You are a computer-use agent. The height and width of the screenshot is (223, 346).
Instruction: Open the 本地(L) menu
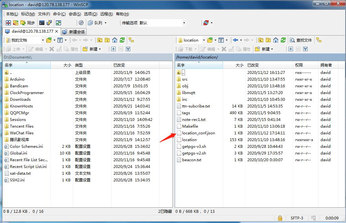[x=12, y=14]
